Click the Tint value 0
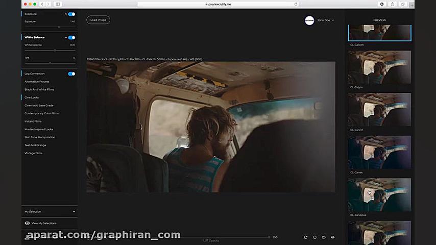This screenshot has width=436, height=245. pyautogui.click(x=74, y=58)
